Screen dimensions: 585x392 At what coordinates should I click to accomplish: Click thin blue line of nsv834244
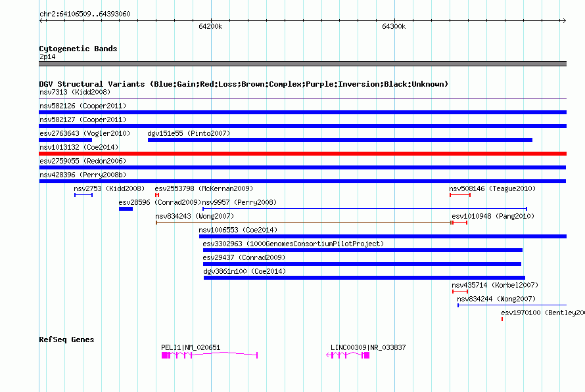tap(512, 305)
